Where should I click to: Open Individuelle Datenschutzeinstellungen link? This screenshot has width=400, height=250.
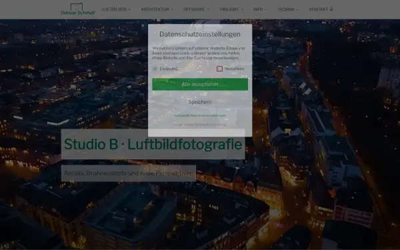(200, 115)
